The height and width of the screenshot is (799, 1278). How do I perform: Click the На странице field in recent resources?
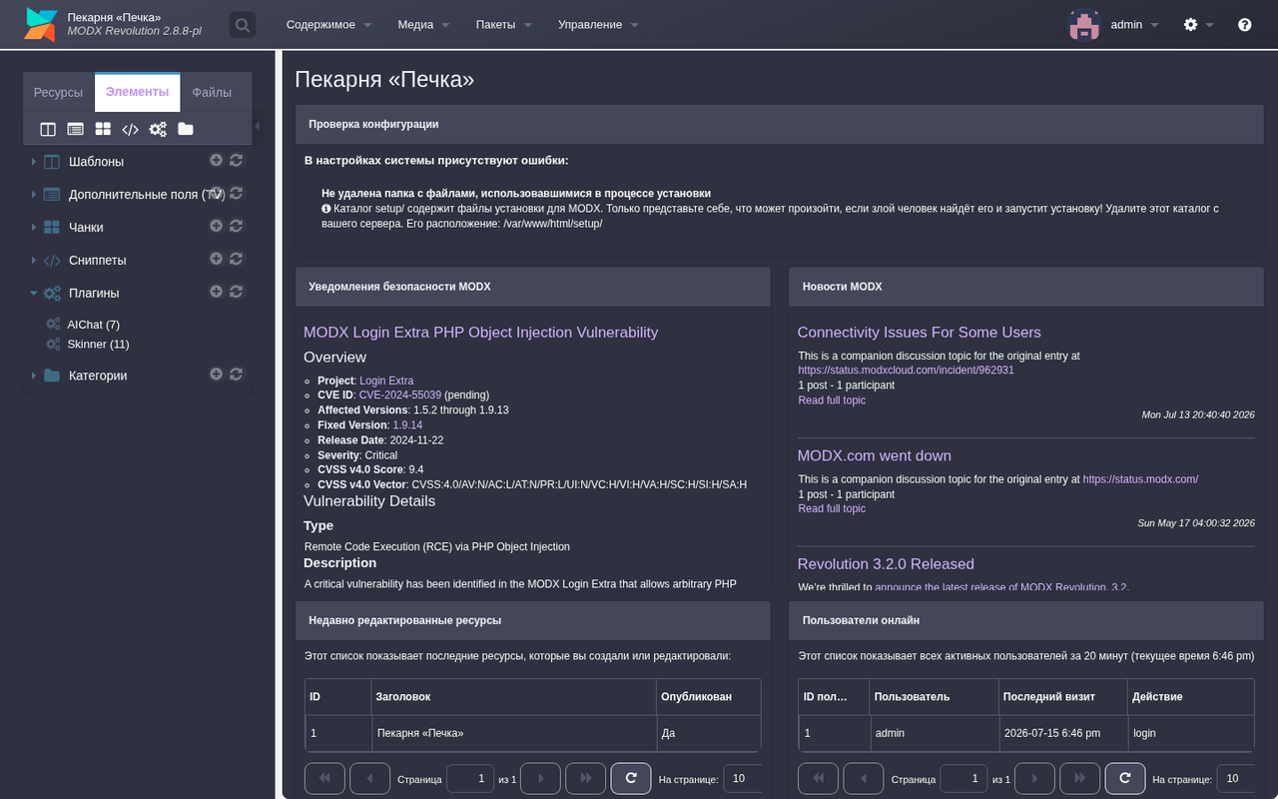[744, 778]
